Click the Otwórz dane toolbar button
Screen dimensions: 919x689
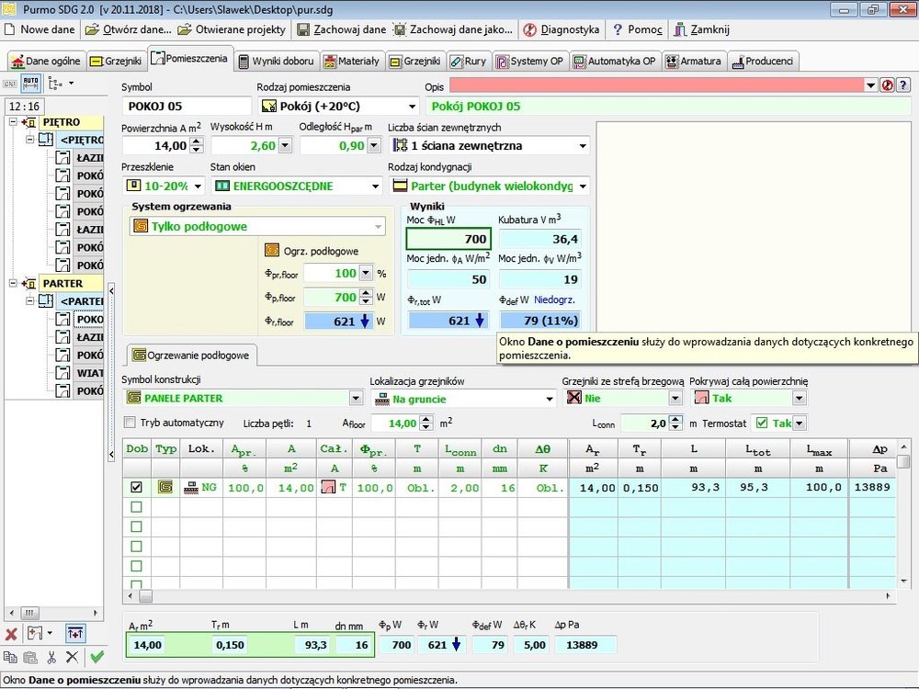pyautogui.click(x=128, y=29)
